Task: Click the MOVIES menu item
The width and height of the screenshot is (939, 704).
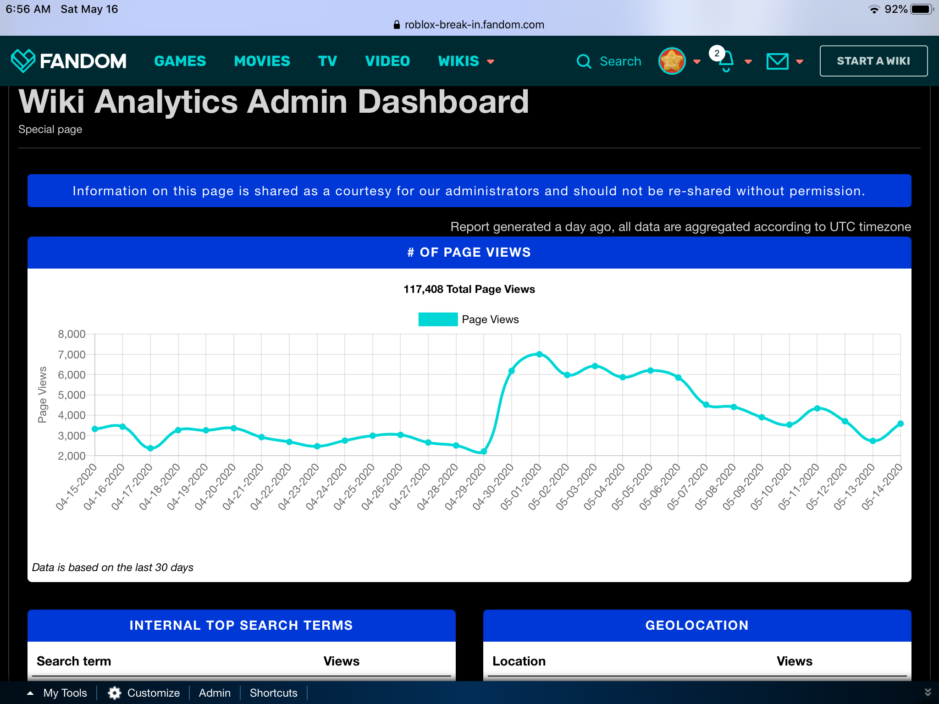Action: 261,60
